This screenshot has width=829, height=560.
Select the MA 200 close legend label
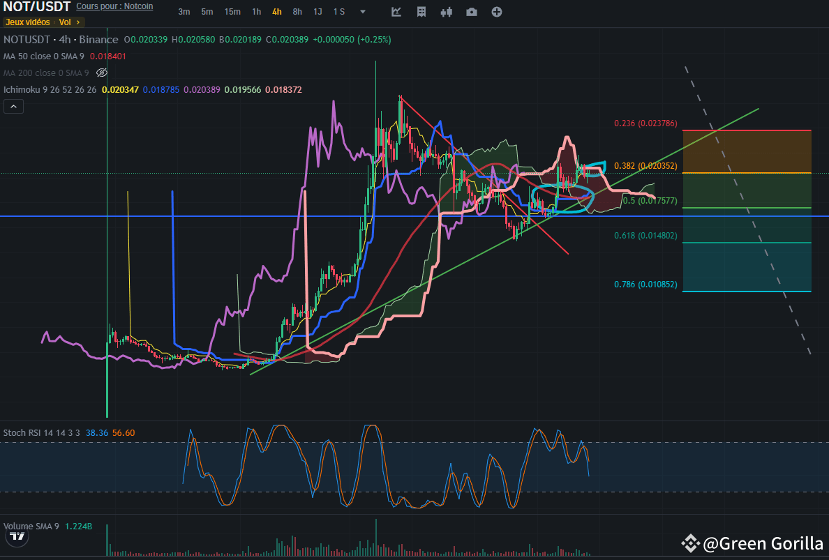pos(46,73)
